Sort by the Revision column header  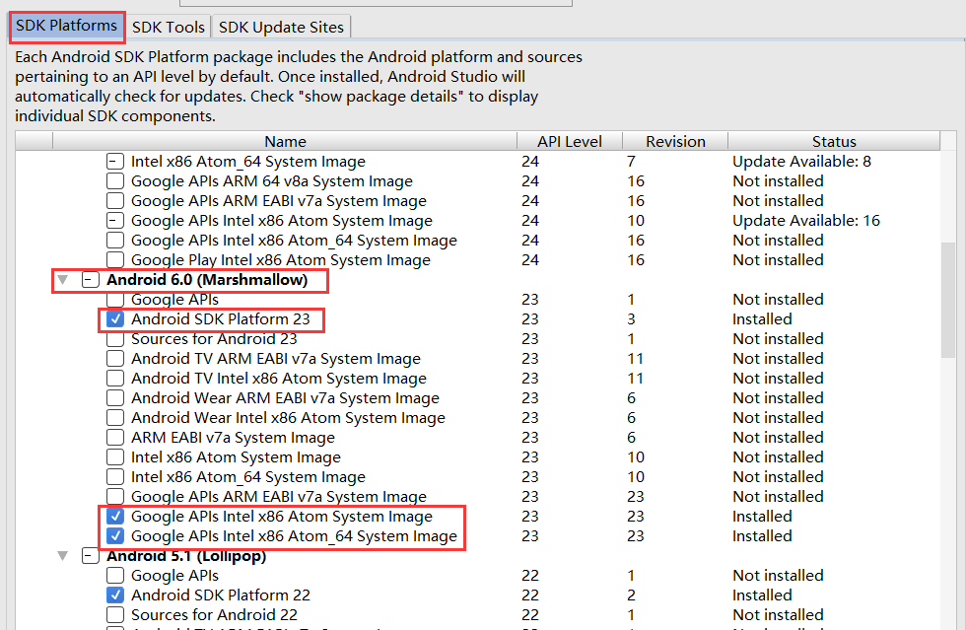(x=675, y=141)
